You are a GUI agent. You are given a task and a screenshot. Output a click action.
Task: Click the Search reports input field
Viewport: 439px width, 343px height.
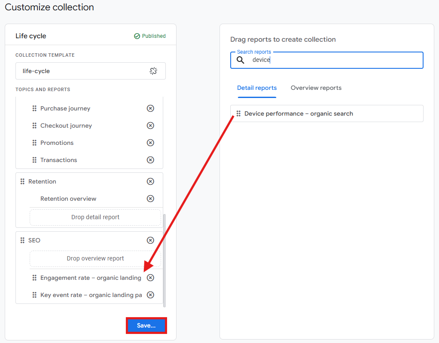click(x=327, y=60)
